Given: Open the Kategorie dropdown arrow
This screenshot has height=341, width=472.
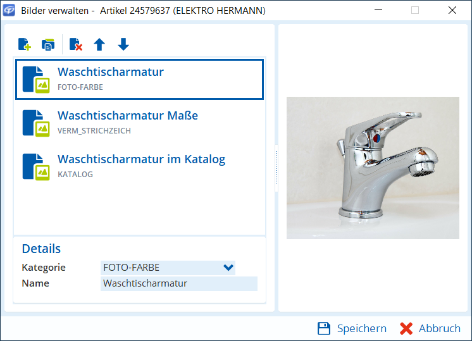Looking at the screenshot, I should pyautogui.click(x=228, y=268).
